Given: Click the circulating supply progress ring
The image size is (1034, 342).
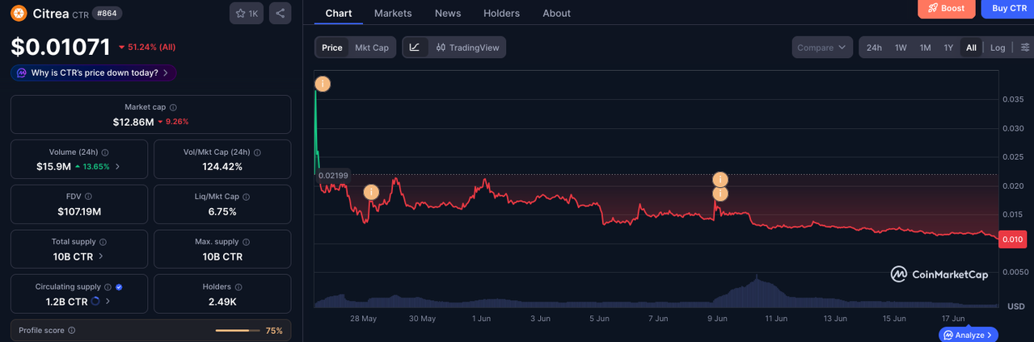Looking at the screenshot, I should tap(96, 302).
